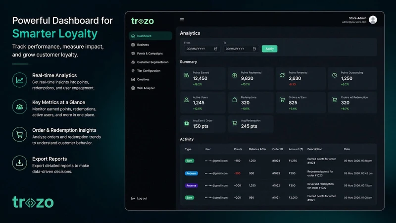Click the Dashboard home icon in sidebar
396x223 pixels.
click(133, 36)
